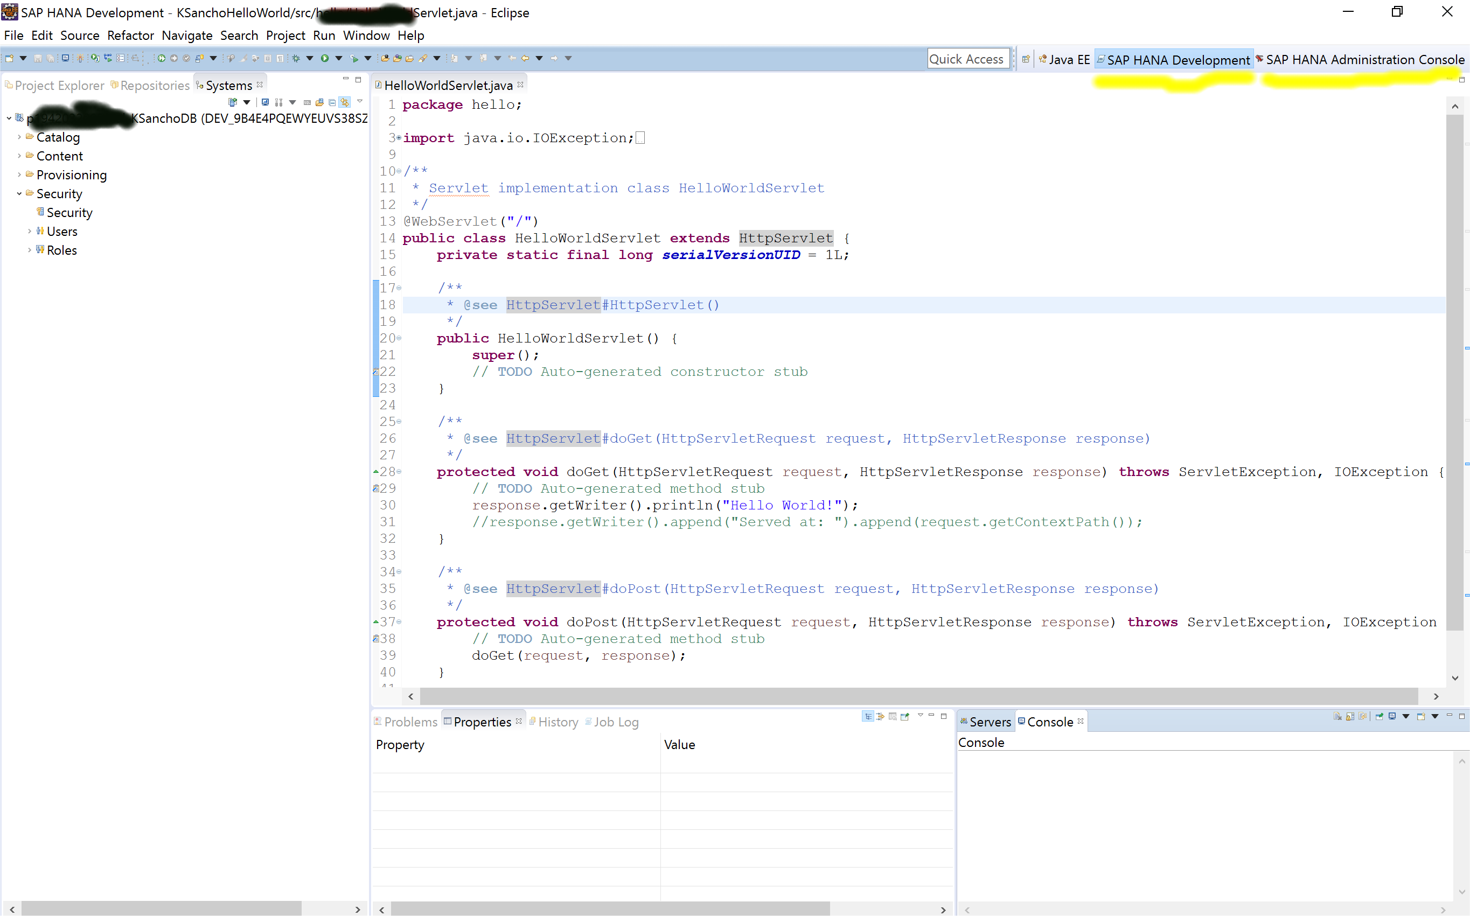
Task: Click the Save All toolbar icon
Action: [x=50, y=58]
